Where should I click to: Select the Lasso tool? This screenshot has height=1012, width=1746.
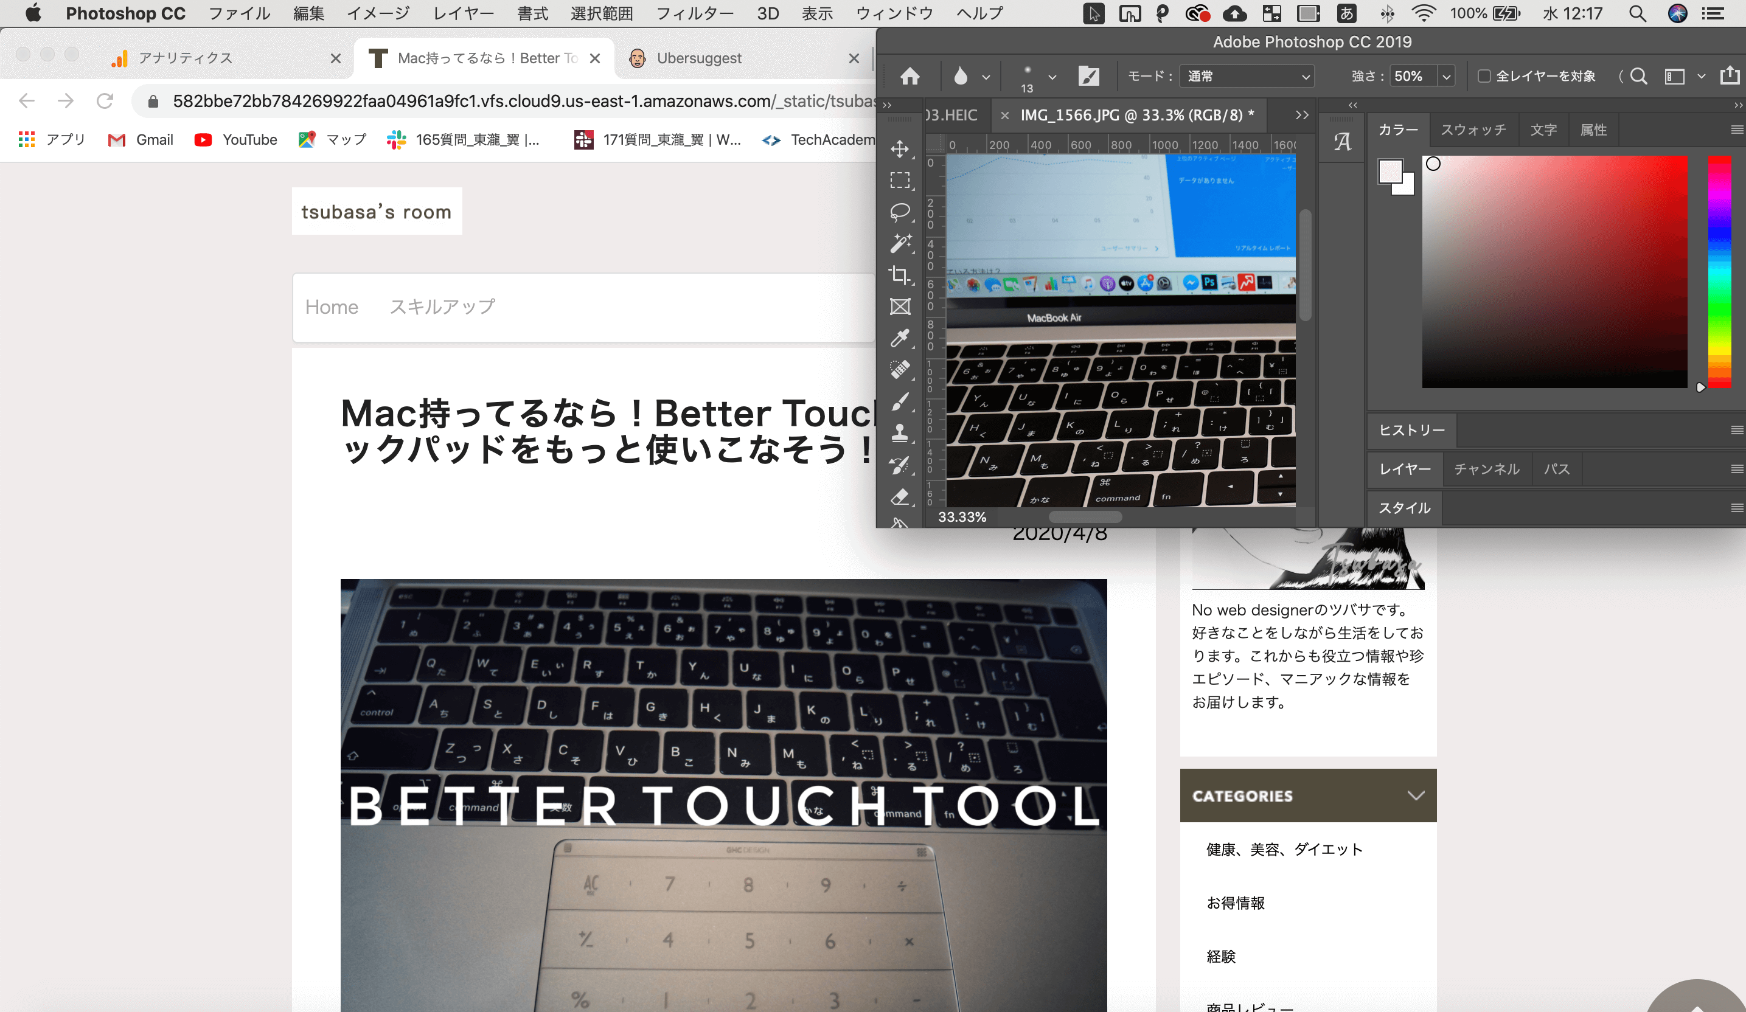pyautogui.click(x=900, y=212)
